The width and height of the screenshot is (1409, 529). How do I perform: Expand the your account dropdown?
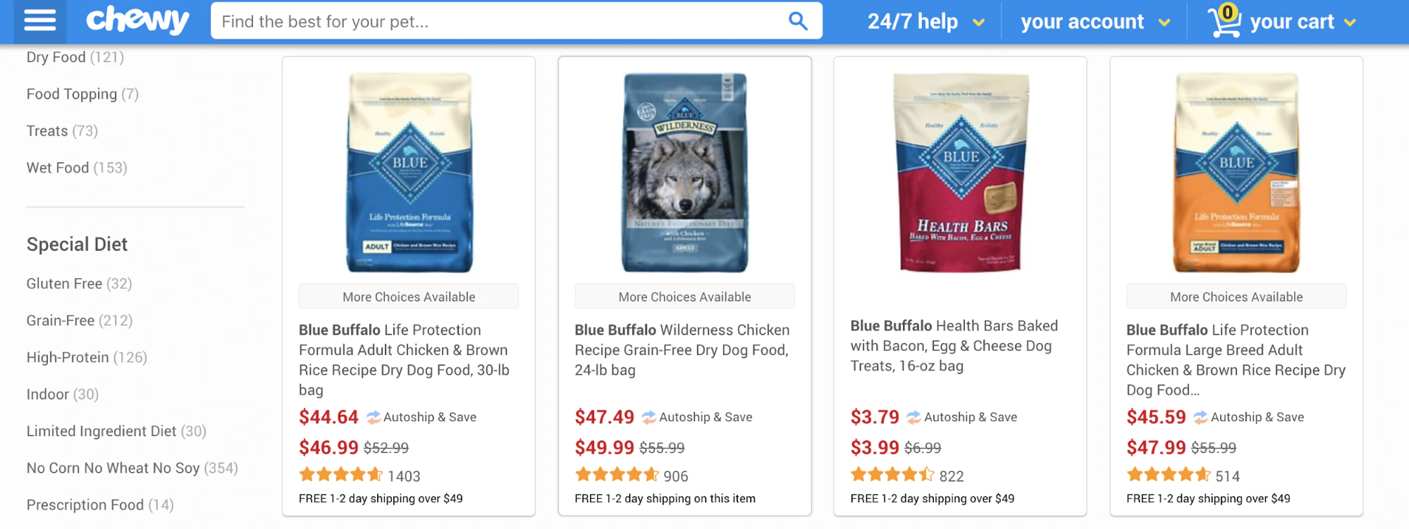1164,23
